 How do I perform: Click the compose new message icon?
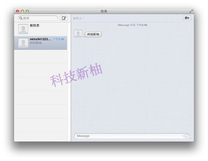(64, 18)
